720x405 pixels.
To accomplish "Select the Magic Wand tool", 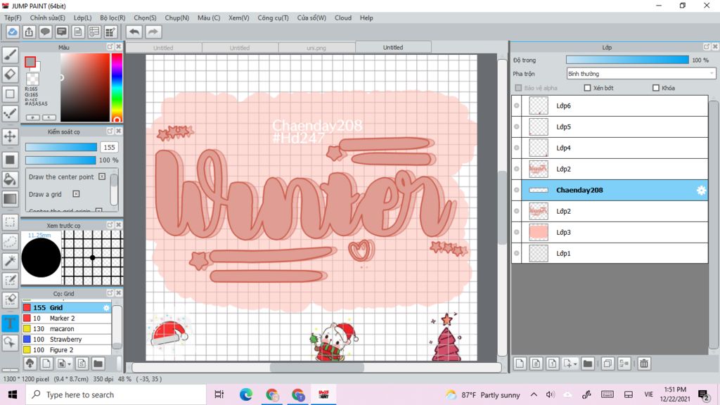I will tap(10, 261).
